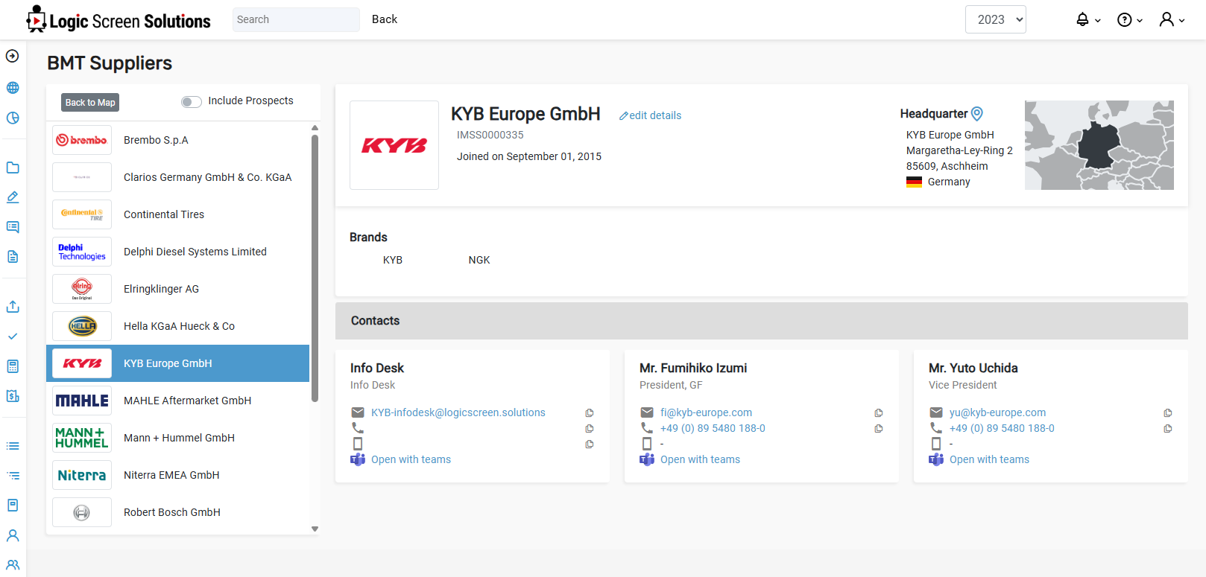The image size is (1206, 577).
Task: Expand sidebar using the circled arrow icon
Action: pos(13,56)
